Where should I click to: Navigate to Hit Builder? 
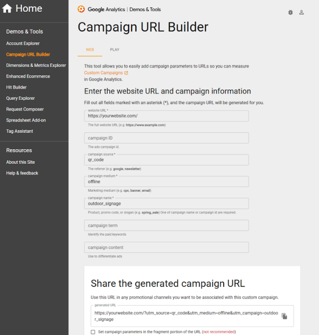[16, 87]
